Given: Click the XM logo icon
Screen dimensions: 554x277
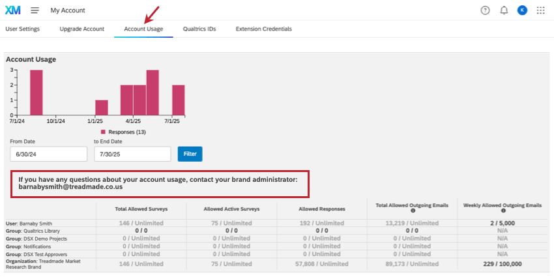Looking at the screenshot, I should point(13,10).
